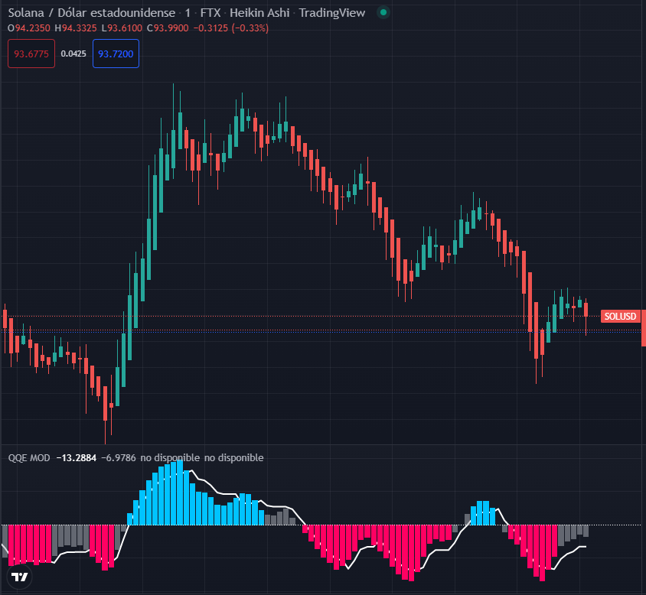Screen dimensions: 646x595
Task: Click the spread value 0.0425
Action: coord(73,54)
